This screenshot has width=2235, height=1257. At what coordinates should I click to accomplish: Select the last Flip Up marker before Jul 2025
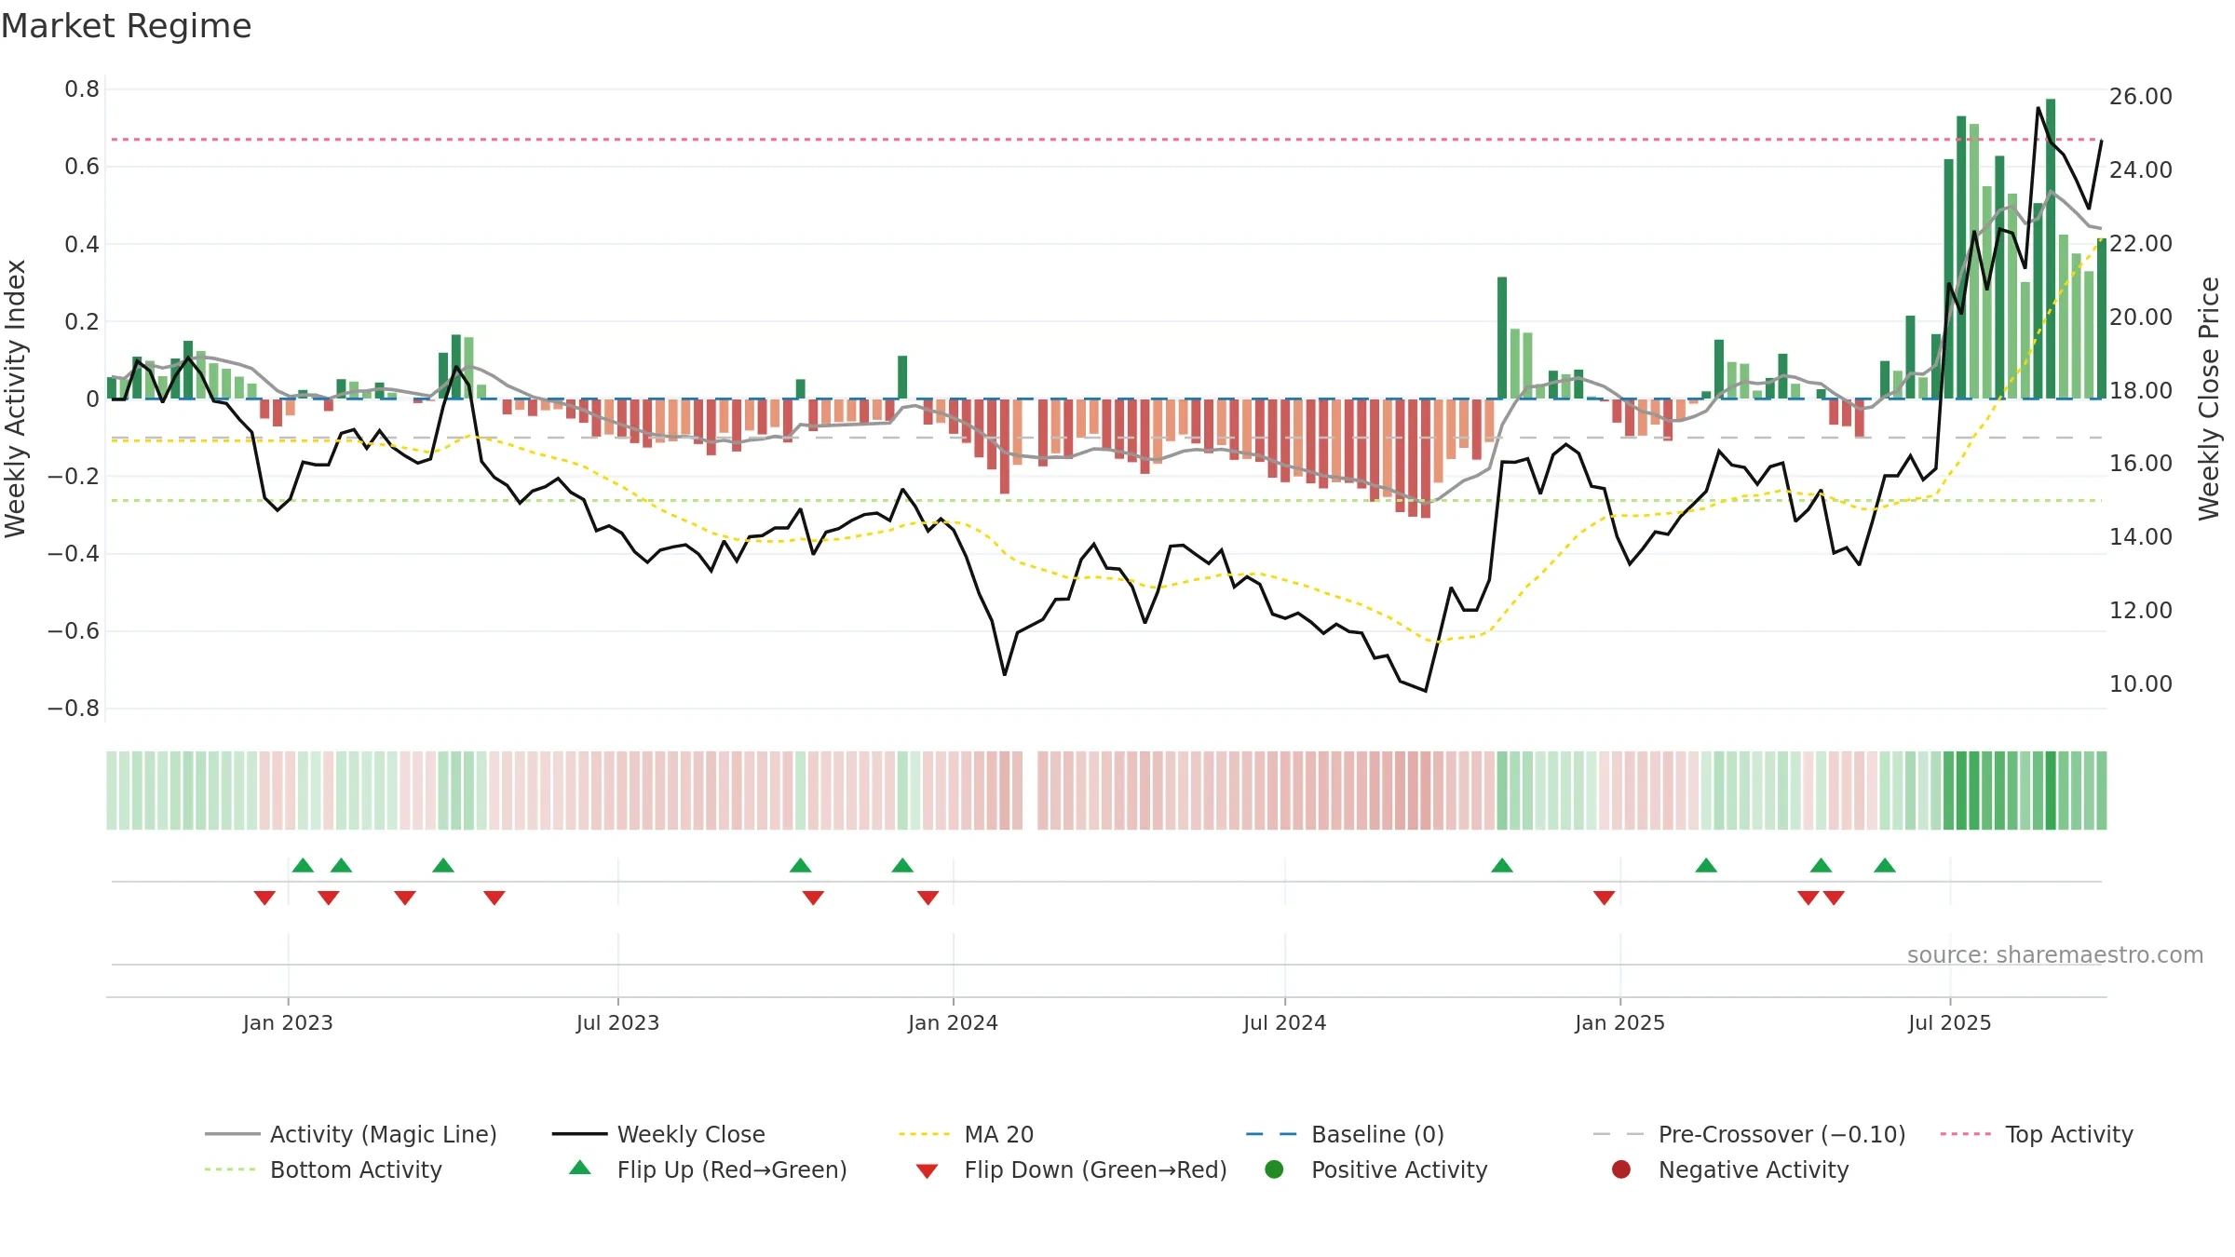1885,866
